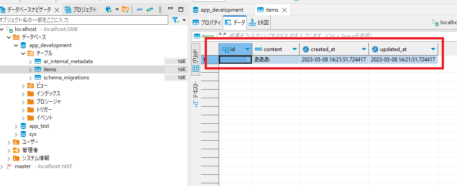Screen dimensions: 457x186
Task: Select the app_test database
Action: point(39,126)
